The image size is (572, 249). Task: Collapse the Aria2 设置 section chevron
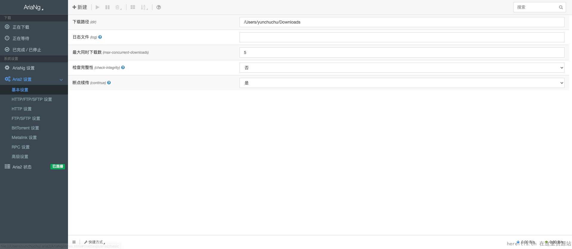pyautogui.click(x=61, y=80)
